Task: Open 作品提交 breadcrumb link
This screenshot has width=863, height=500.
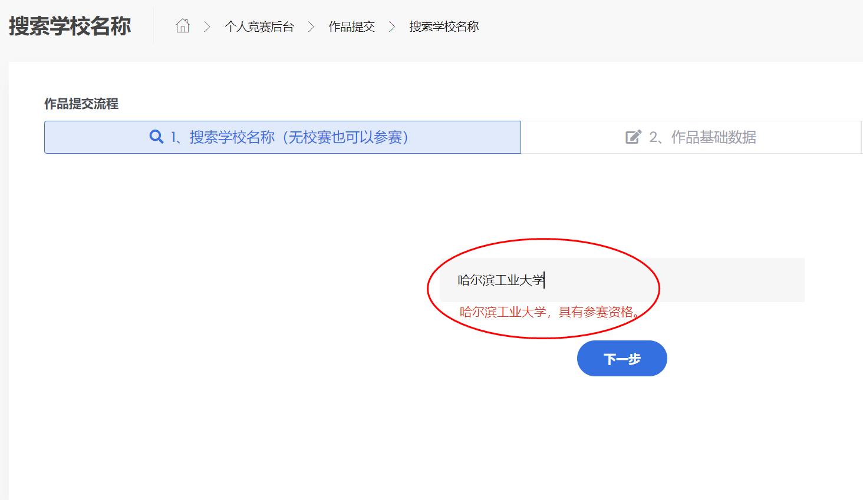Action: pyautogui.click(x=351, y=27)
